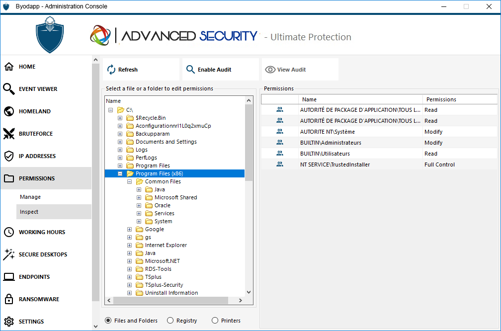Click the Working Hours clock icon
501x331 pixels.
[9, 232]
